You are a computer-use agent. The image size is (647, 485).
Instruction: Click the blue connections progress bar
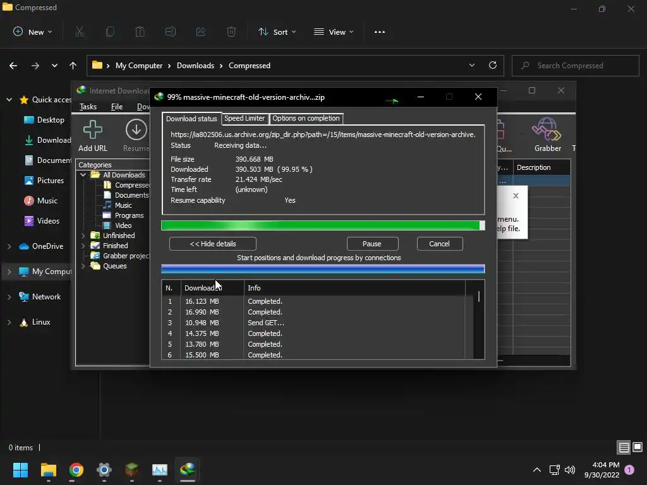[x=323, y=269]
